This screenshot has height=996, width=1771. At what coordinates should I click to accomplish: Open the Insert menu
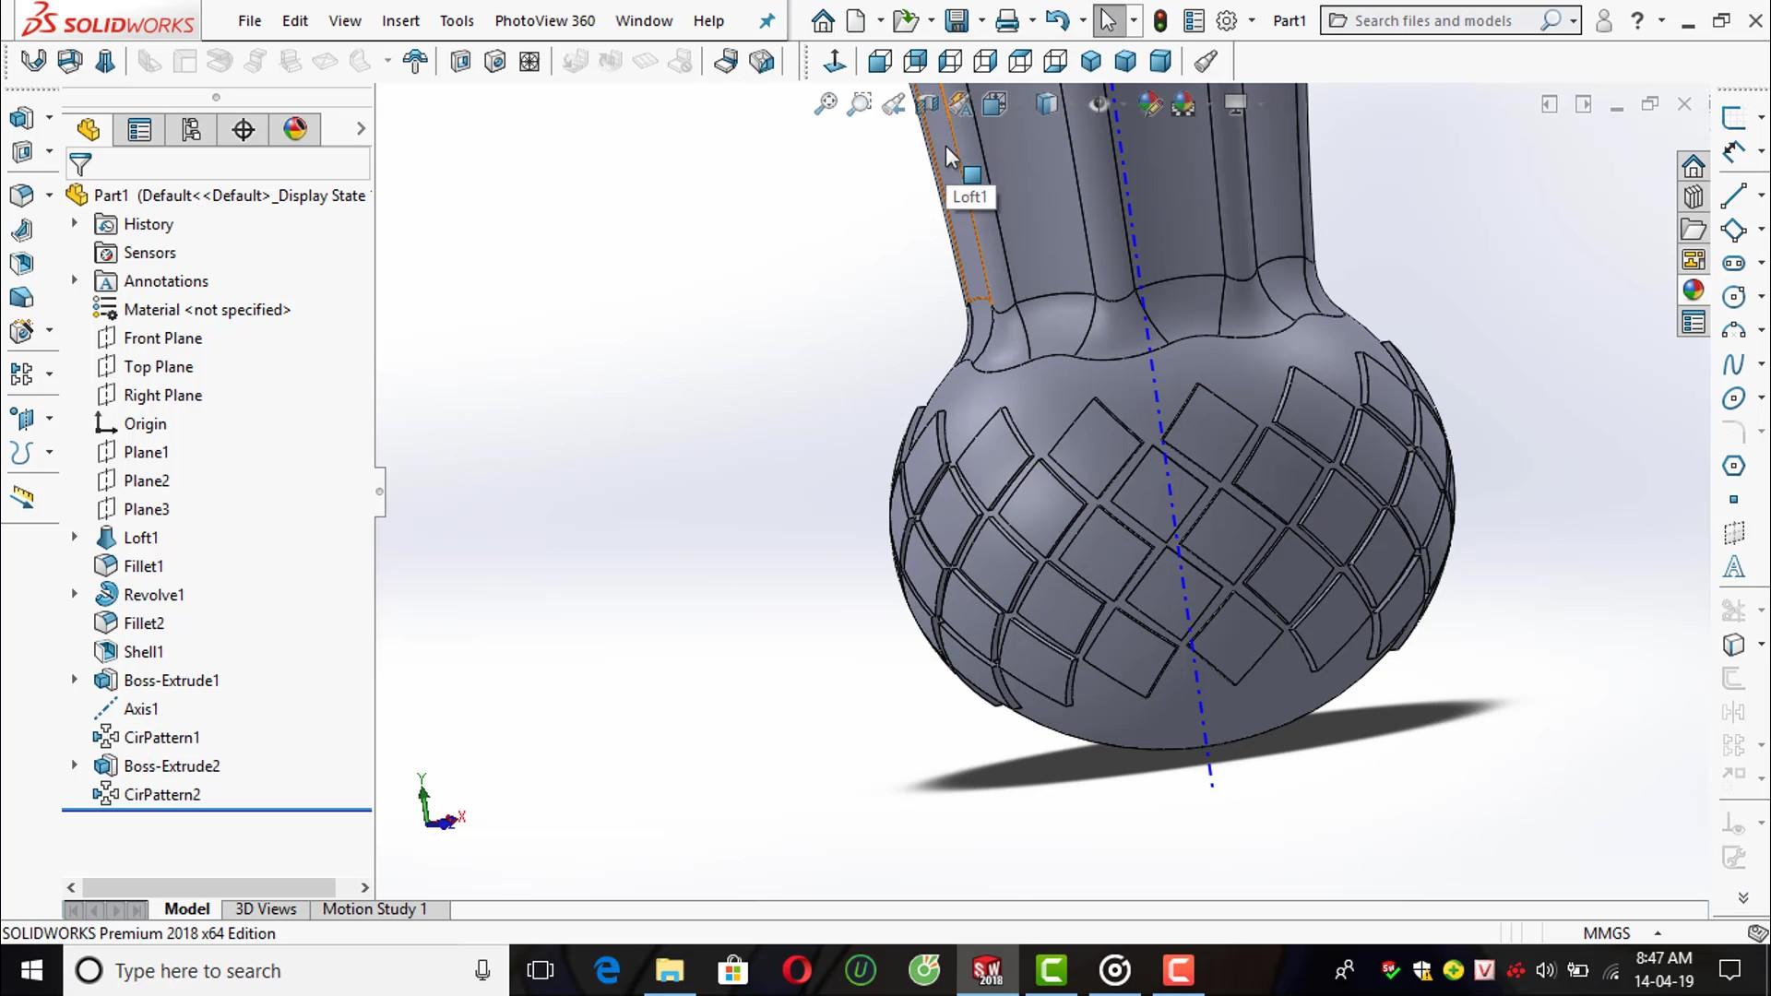tap(400, 20)
